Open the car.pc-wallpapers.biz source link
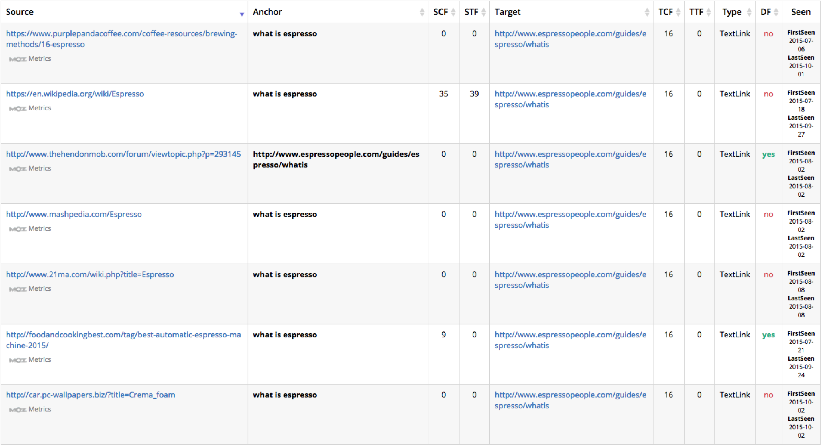 tap(91, 395)
